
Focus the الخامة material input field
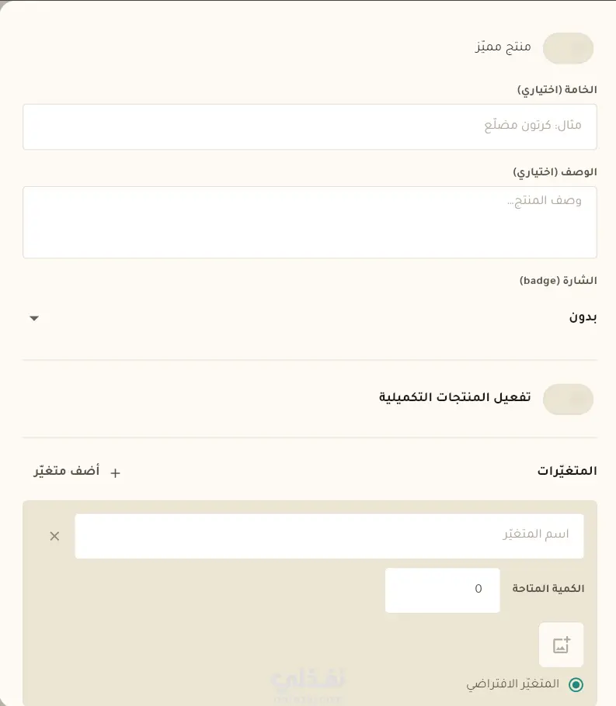pyautogui.click(x=310, y=126)
